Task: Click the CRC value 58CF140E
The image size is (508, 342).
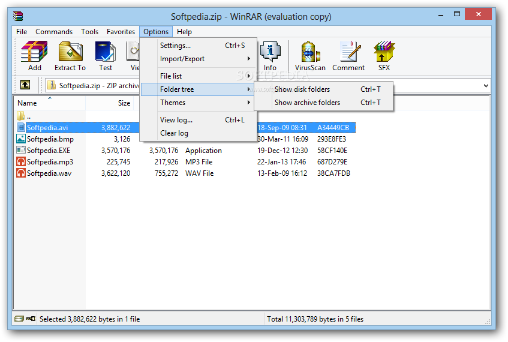Action: click(x=332, y=151)
